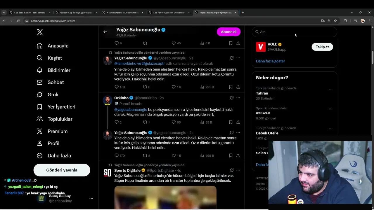Open the Chrome three-dot menu
The width and height of the screenshot is (374, 210).
(x=370, y=21)
